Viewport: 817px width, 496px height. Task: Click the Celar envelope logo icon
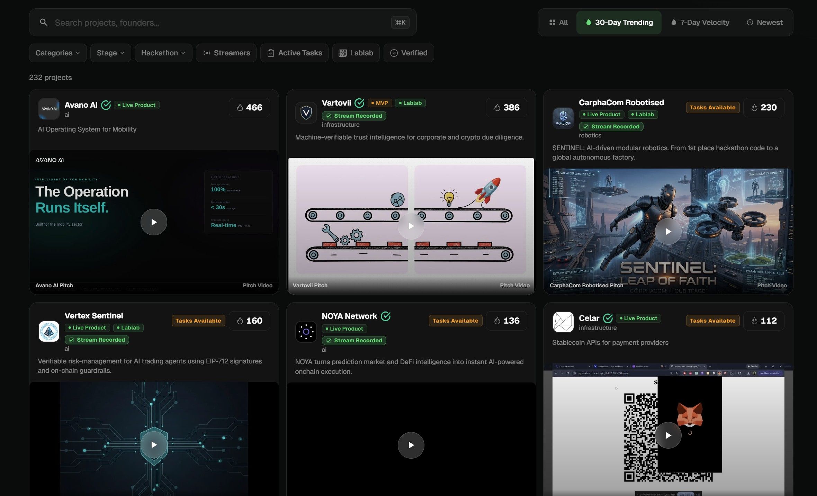[x=563, y=322]
